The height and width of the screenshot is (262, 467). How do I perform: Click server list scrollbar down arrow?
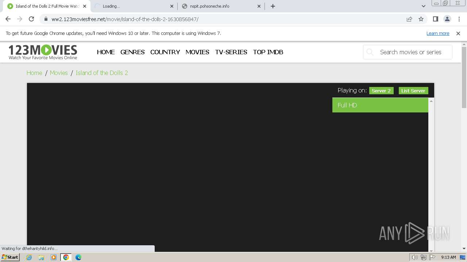click(431, 251)
